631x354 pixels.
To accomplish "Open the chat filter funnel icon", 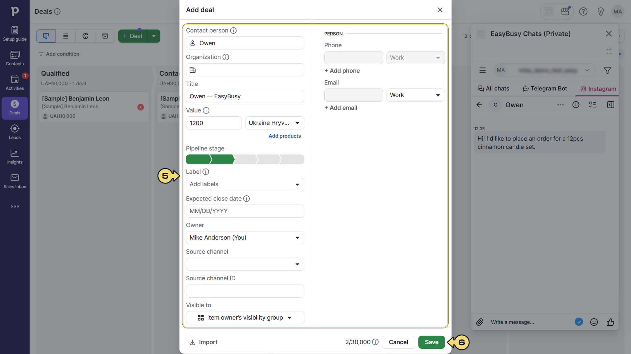I will pyautogui.click(x=607, y=70).
